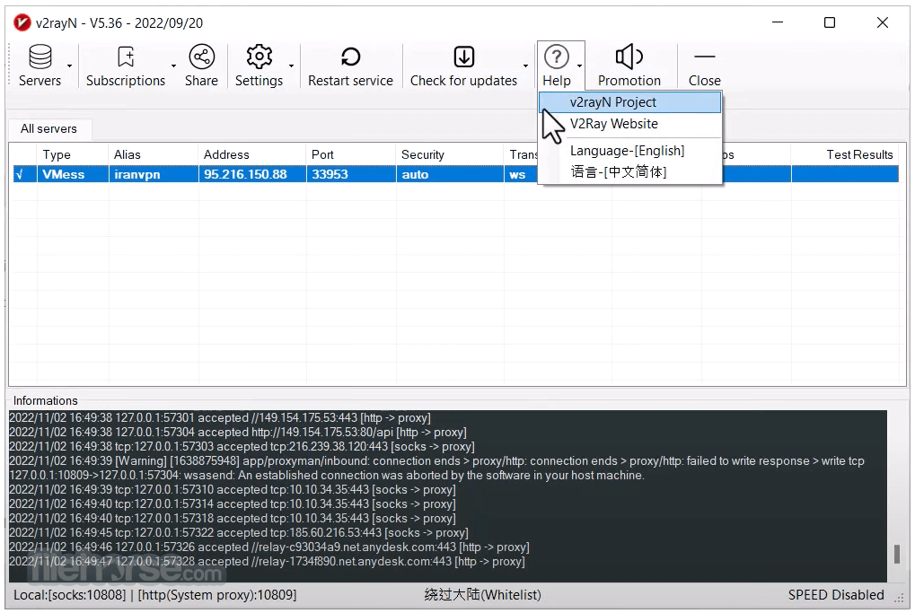
Task: Click the 185.60.216.53:443 log line
Action: coord(239,532)
